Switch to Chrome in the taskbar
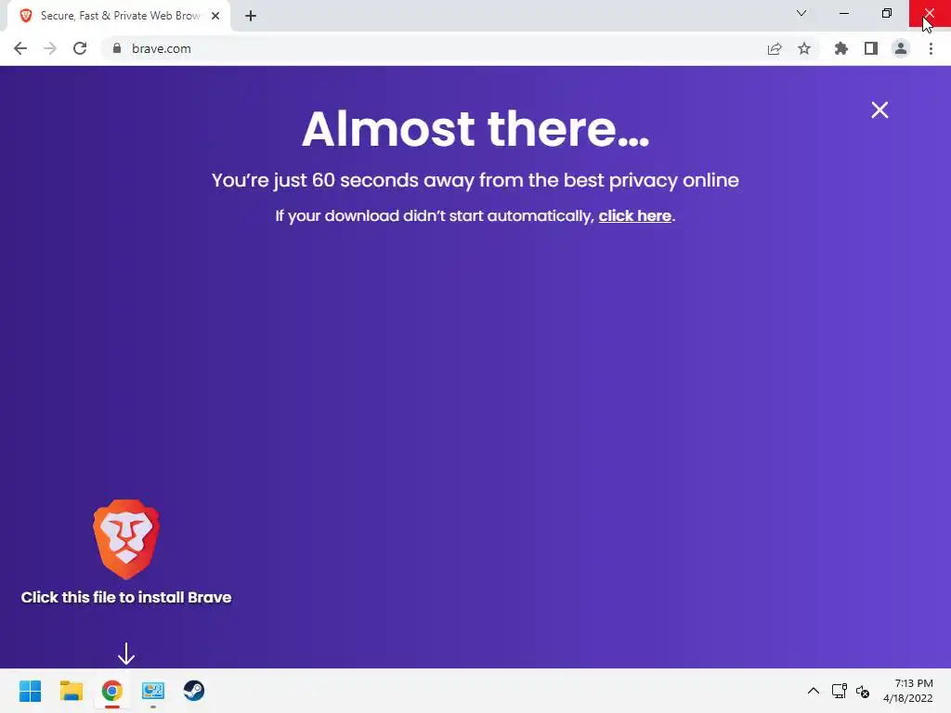 click(111, 691)
